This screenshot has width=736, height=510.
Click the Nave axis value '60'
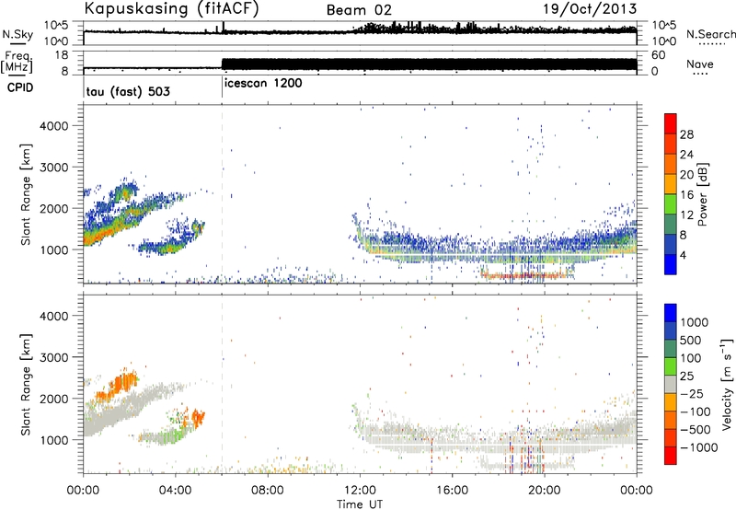click(x=658, y=55)
